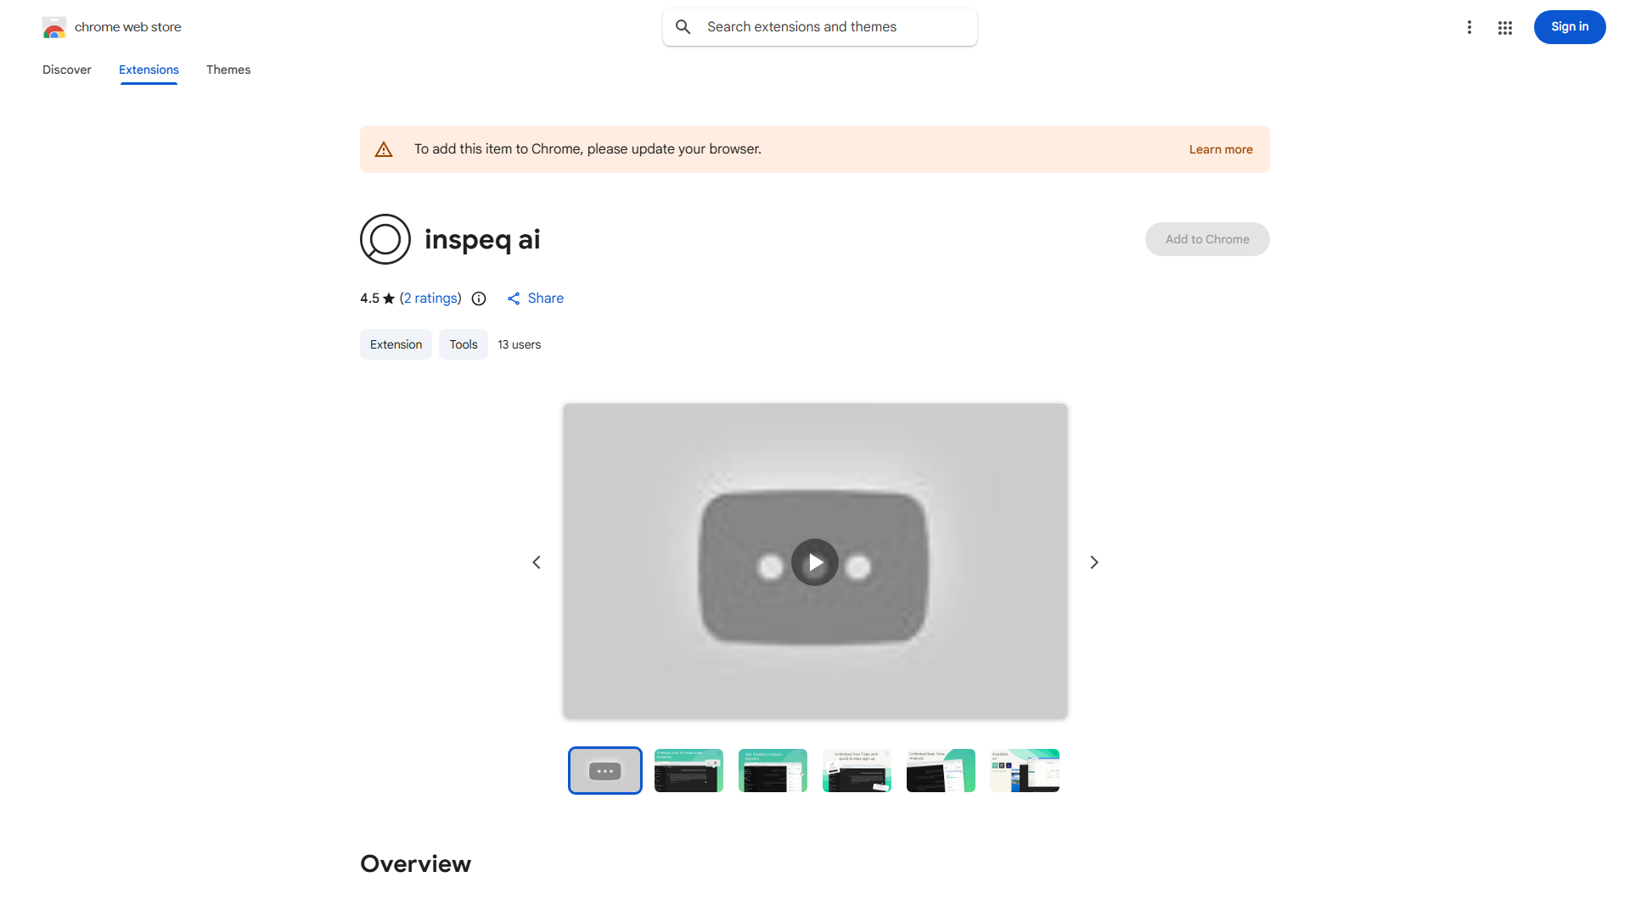
Task: Click the rating info icon
Action: click(x=479, y=299)
